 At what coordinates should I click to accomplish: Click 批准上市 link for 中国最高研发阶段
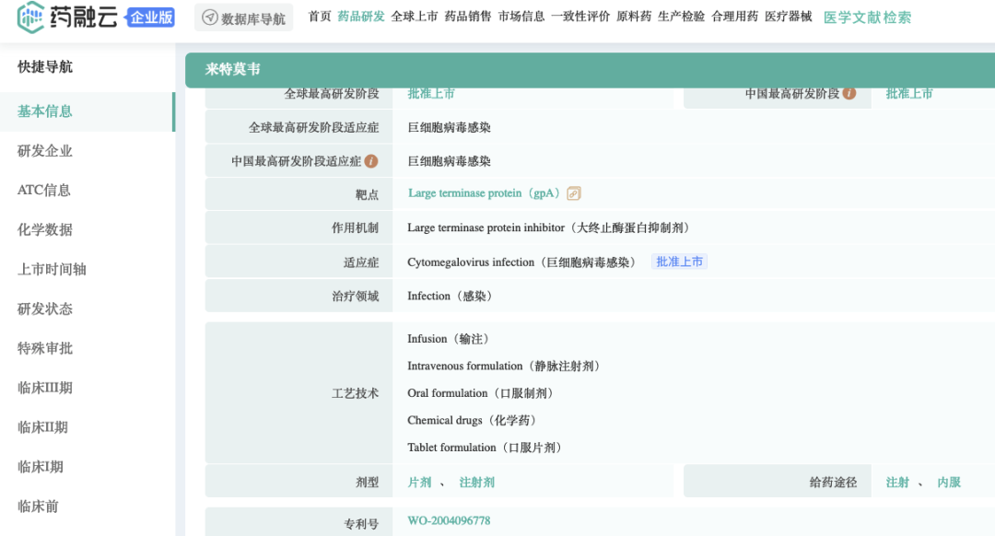pos(908,94)
